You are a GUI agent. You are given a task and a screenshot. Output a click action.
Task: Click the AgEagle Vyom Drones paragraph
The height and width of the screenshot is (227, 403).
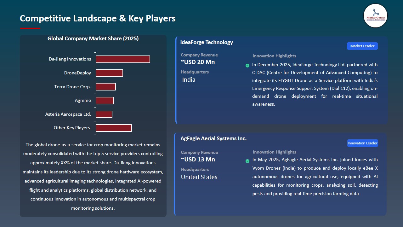315,177
